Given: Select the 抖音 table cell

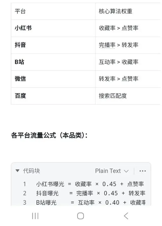Looking at the screenshot, I should (20, 45).
